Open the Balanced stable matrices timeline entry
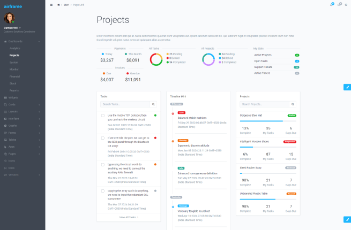351x230 pixels. point(192,117)
